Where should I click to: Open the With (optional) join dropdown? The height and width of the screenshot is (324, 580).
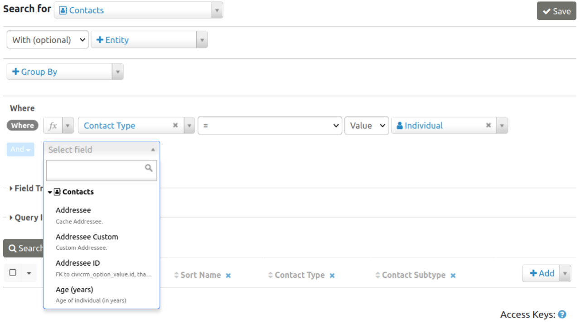coord(48,40)
